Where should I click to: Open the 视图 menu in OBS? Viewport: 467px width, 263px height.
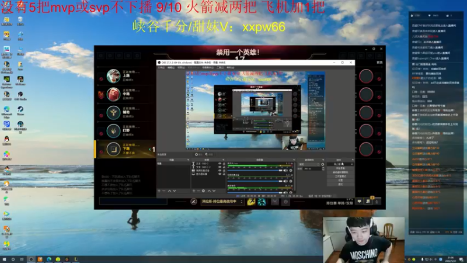click(181, 68)
